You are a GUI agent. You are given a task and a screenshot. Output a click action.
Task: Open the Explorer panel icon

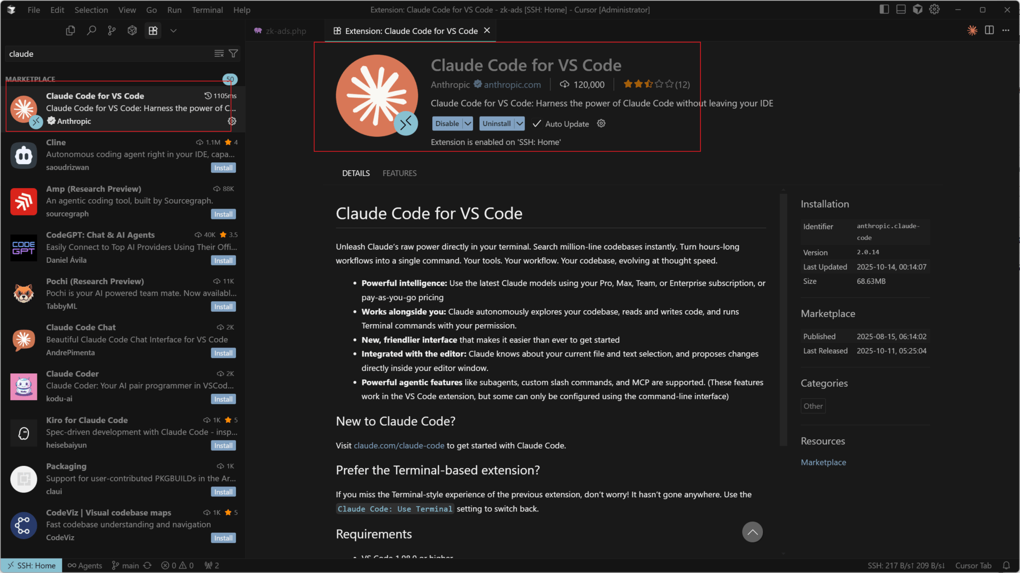[x=70, y=30]
